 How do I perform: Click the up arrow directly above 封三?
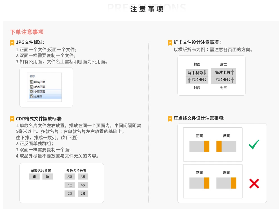tap(232, 80)
